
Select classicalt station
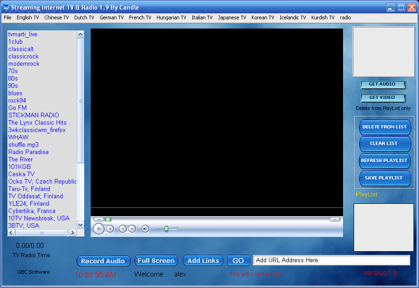pyautogui.click(x=21, y=49)
